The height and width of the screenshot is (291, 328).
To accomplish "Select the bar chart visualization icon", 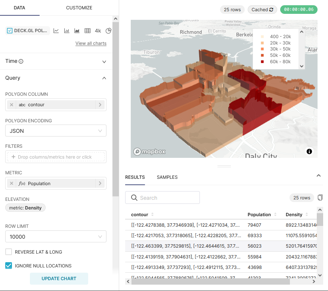I will point(66,31).
